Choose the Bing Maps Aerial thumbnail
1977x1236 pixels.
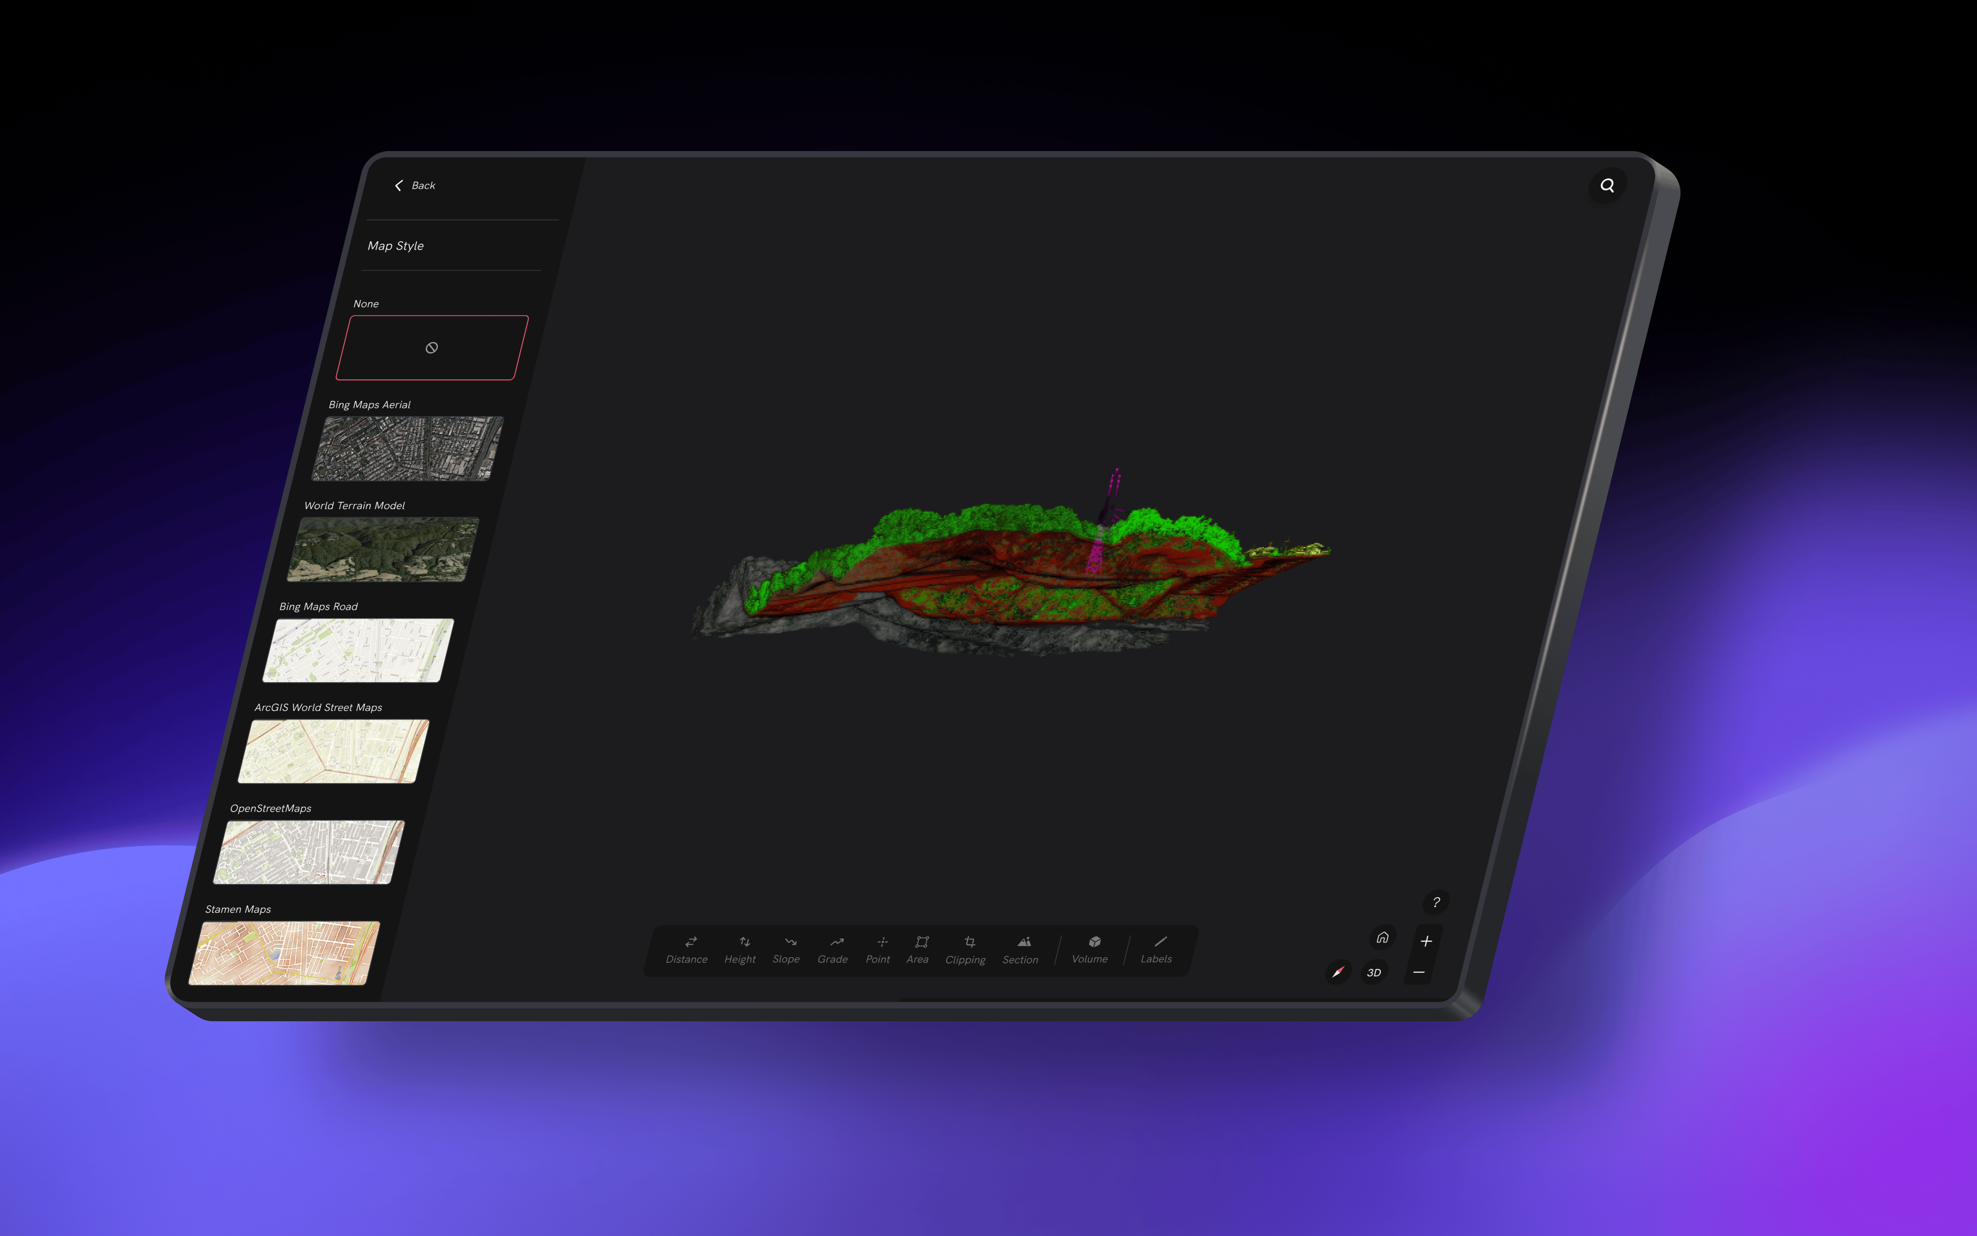[x=408, y=448]
